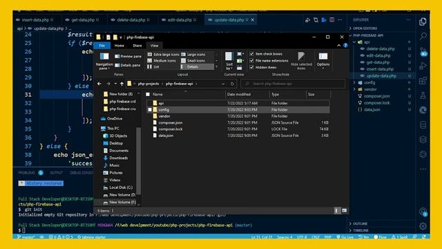The image size is (442, 249).
Task: Refresh the File Explorer address bar
Action: (232, 84)
